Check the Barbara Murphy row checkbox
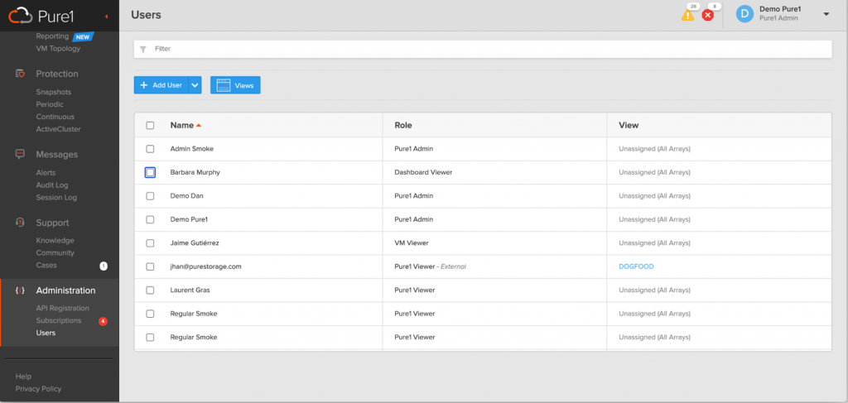This screenshot has width=848, height=403. pyautogui.click(x=150, y=172)
